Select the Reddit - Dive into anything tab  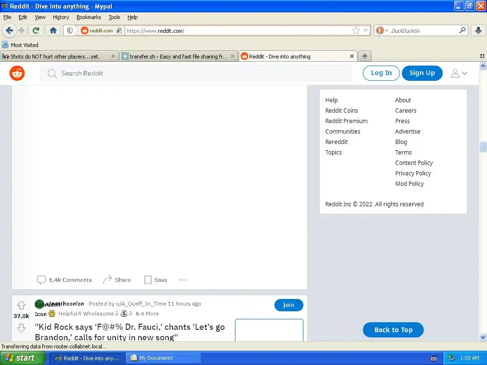294,56
